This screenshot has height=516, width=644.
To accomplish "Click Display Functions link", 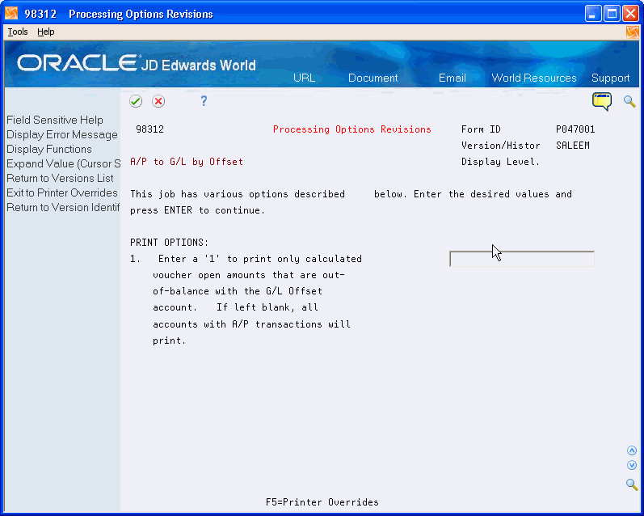I will pos(48,150).
